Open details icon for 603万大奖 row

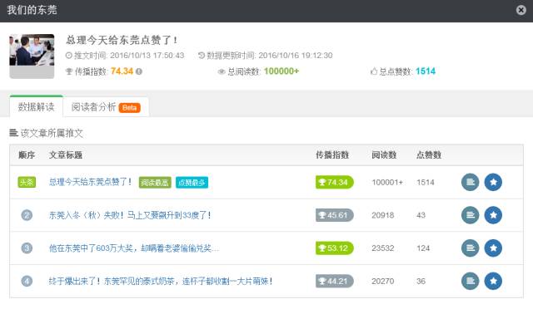[470, 248]
